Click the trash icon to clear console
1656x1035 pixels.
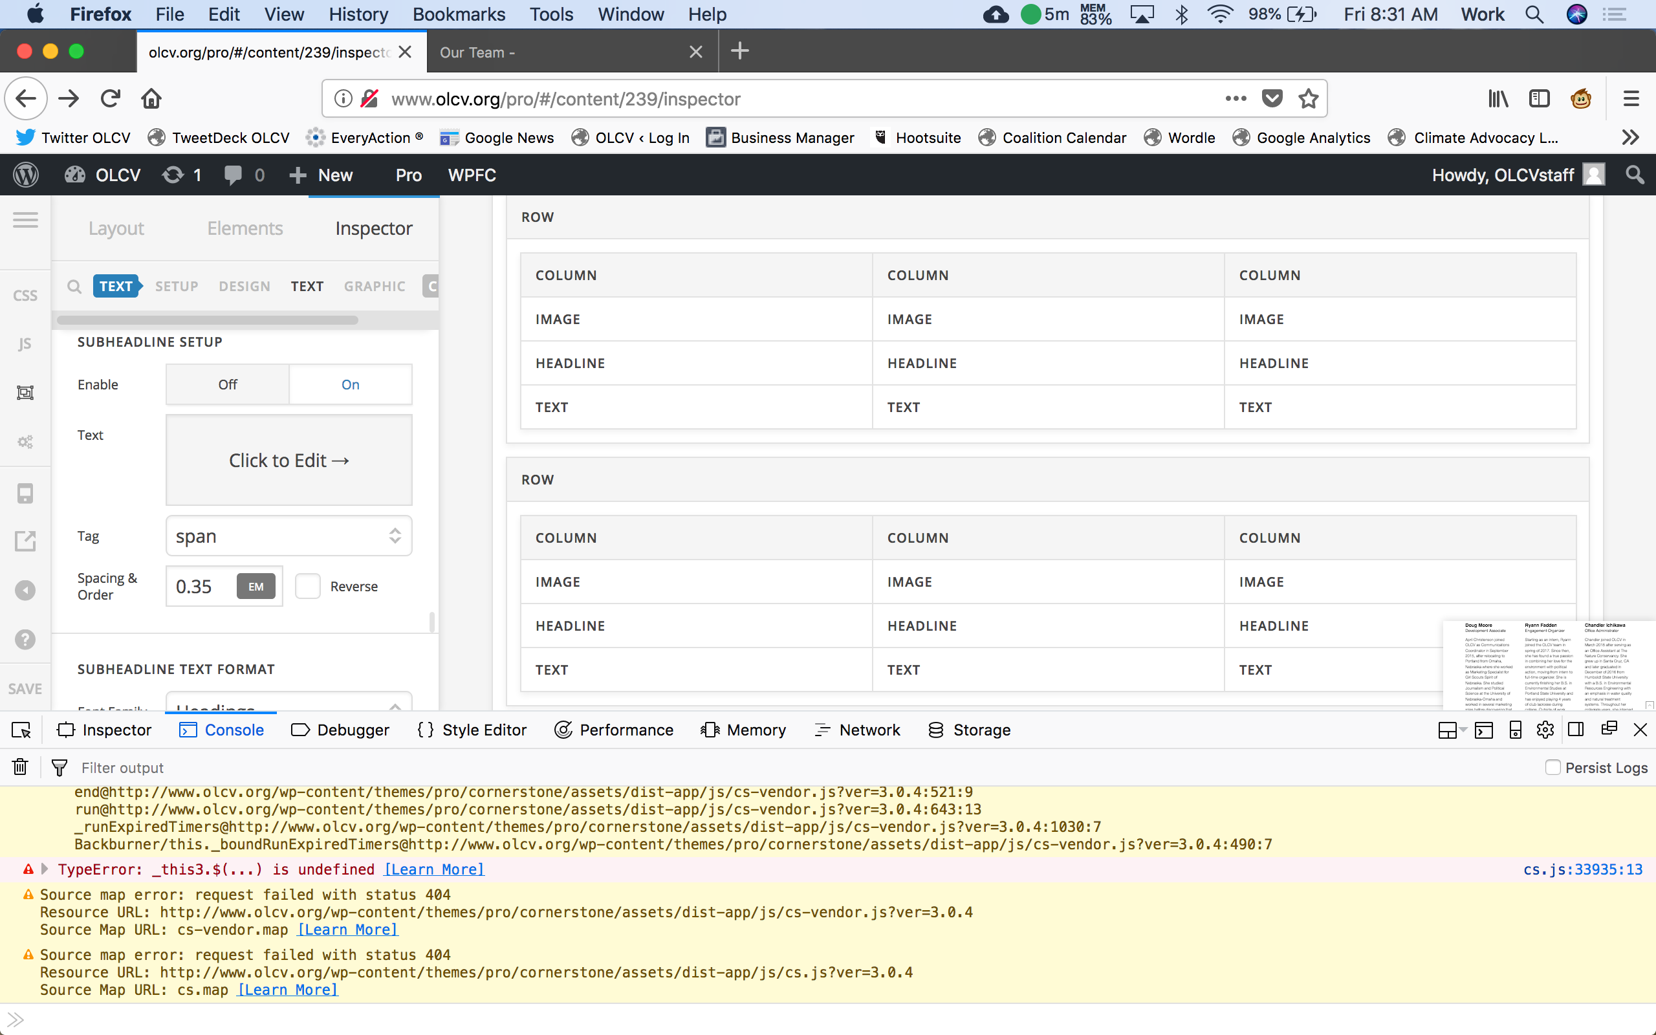click(x=20, y=767)
